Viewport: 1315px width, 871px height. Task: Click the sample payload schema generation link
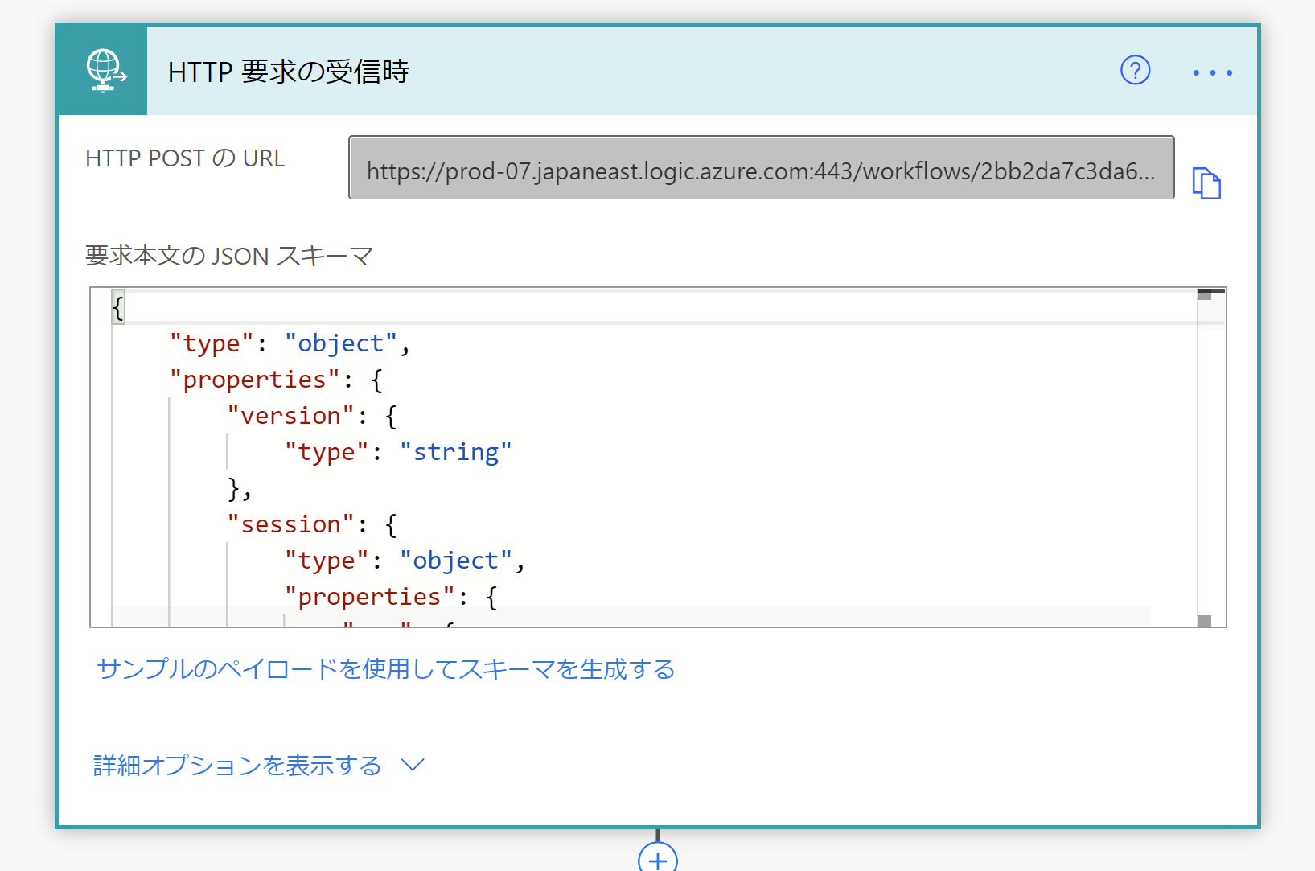click(386, 669)
